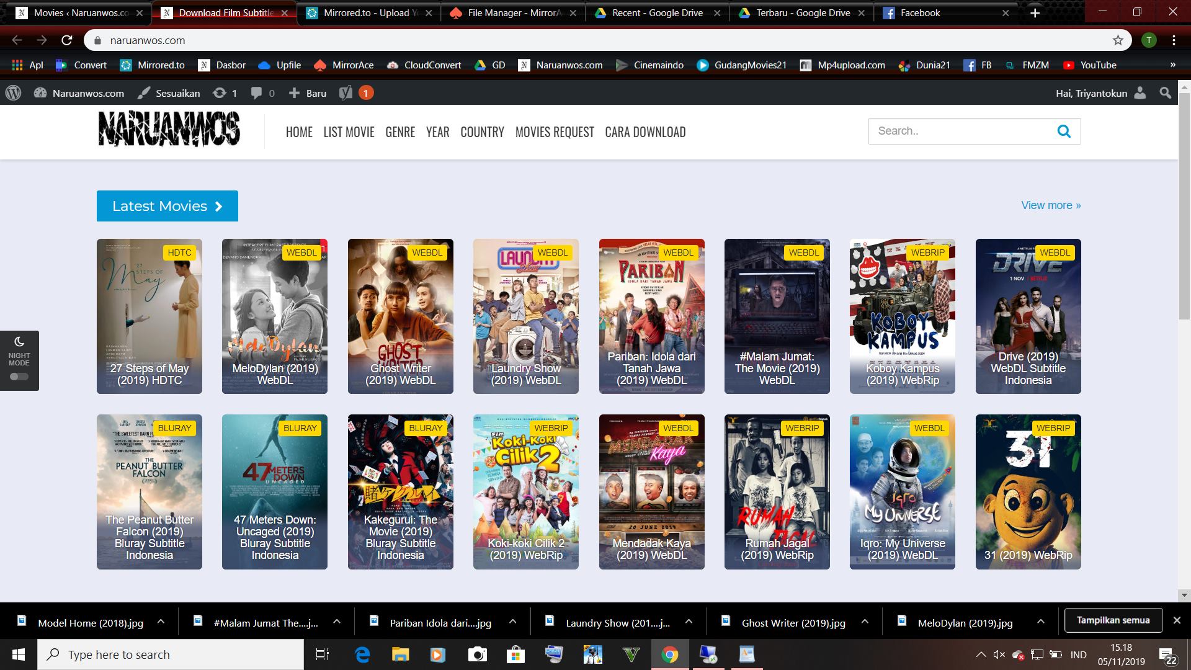Image resolution: width=1191 pixels, height=670 pixels.
Task: Follow the View more link
Action: tap(1051, 205)
